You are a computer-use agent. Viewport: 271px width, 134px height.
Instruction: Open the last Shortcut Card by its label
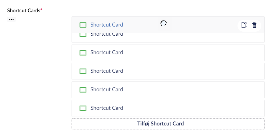107,108
